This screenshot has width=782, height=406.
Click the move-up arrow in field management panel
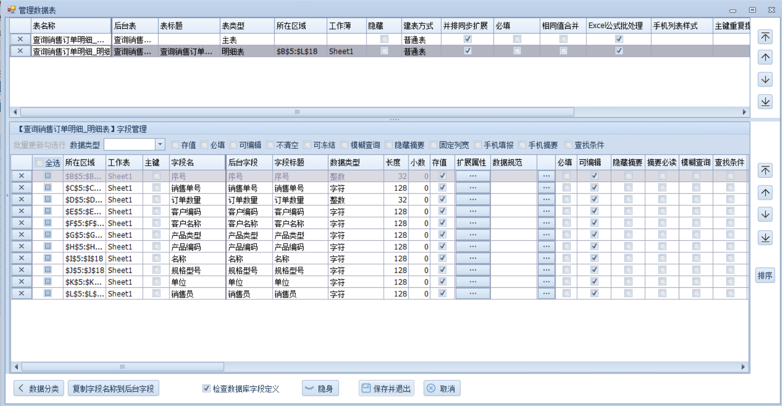(765, 192)
